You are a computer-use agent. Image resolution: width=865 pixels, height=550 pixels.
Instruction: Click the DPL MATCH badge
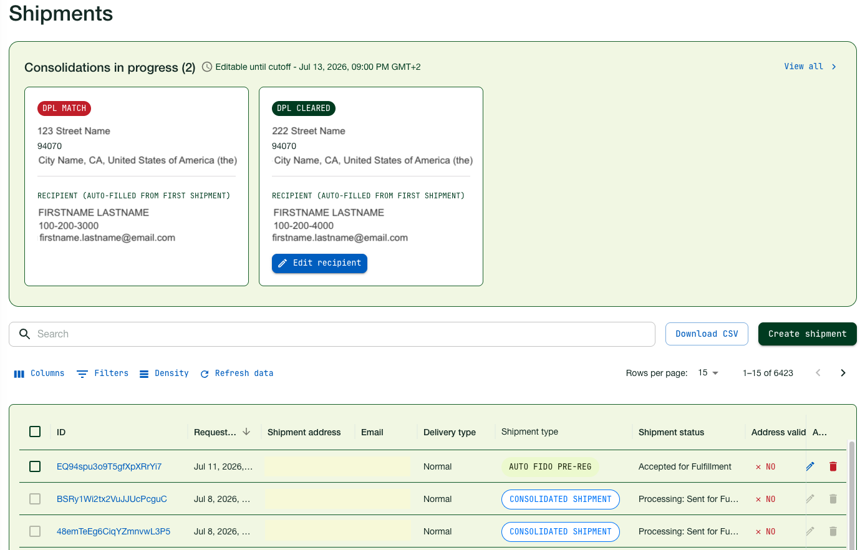pyautogui.click(x=64, y=109)
